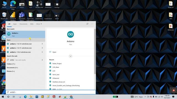
Task: Expand arduino-1.8.4-windows.exe options arrow
Action: [x=42, y=52]
